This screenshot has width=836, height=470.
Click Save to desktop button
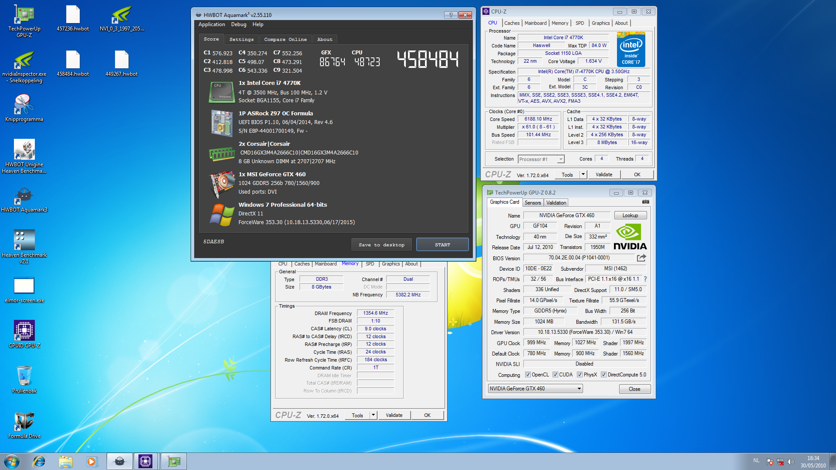(381, 245)
